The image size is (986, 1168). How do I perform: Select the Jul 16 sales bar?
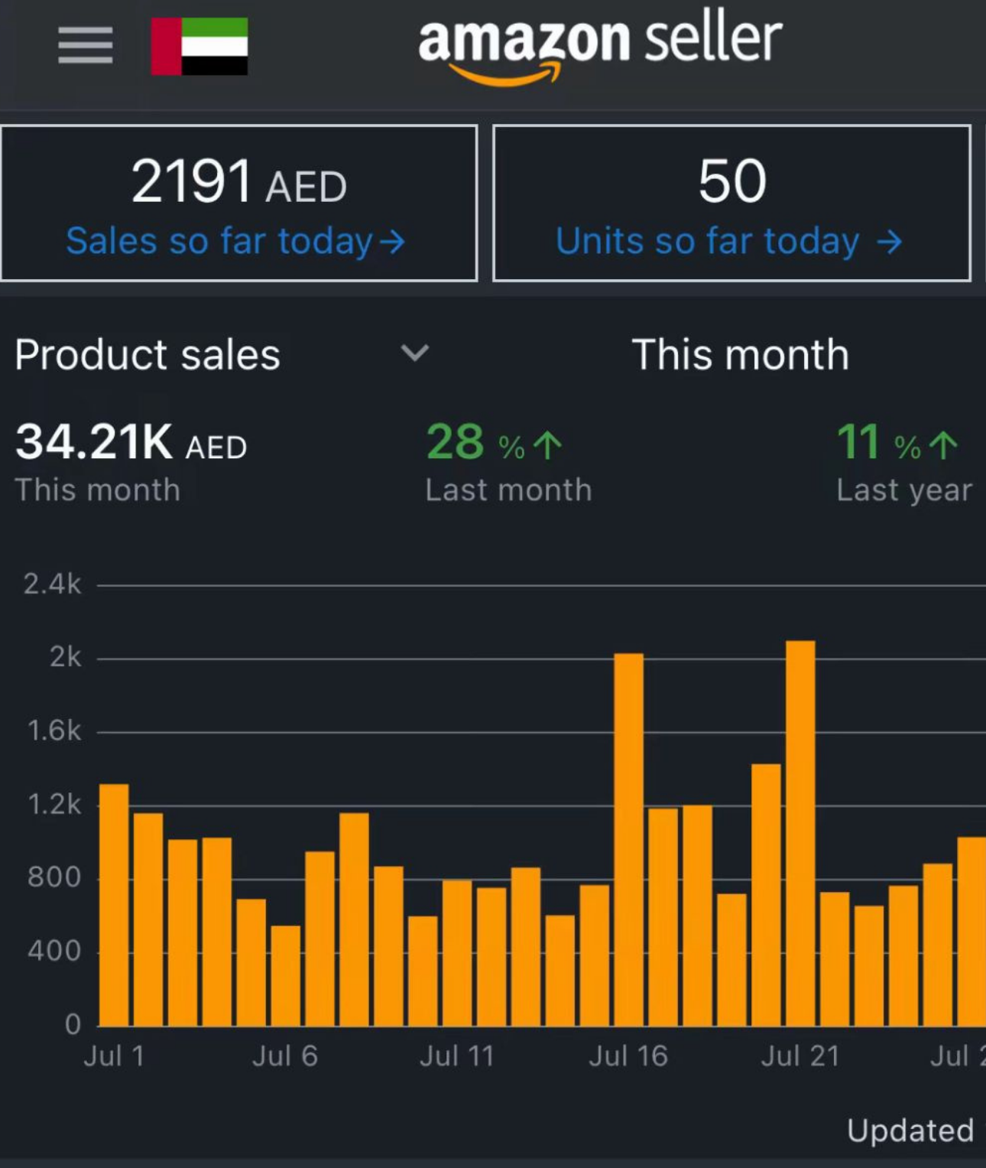[x=629, y=840]
